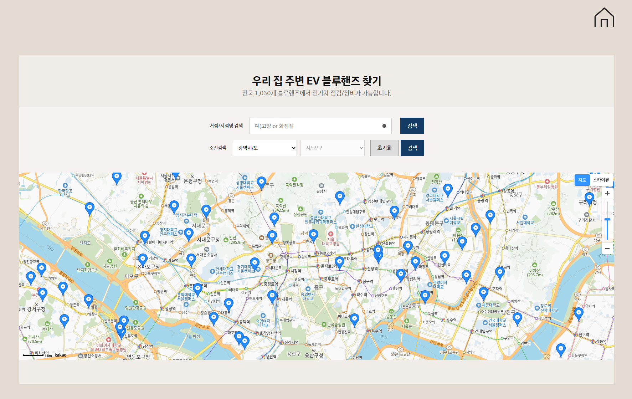Open the 광역시/도 dropdown

(265, 148)
